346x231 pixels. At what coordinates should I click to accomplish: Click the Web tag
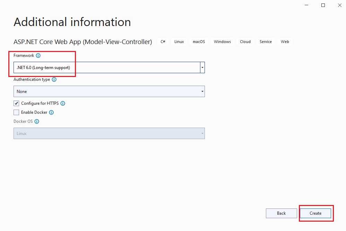(x=285, y=42)
